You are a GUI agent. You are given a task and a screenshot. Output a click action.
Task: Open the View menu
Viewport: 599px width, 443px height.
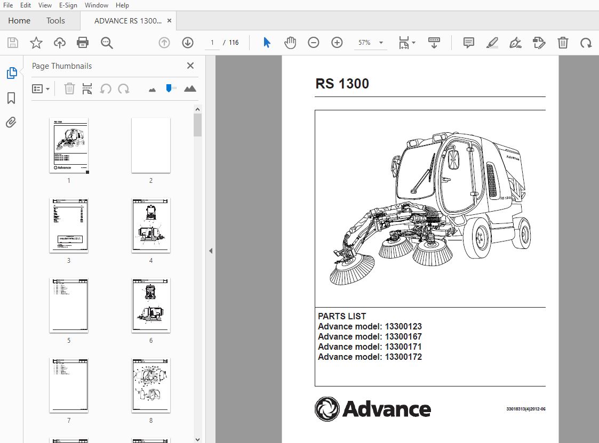coord(45,5)
